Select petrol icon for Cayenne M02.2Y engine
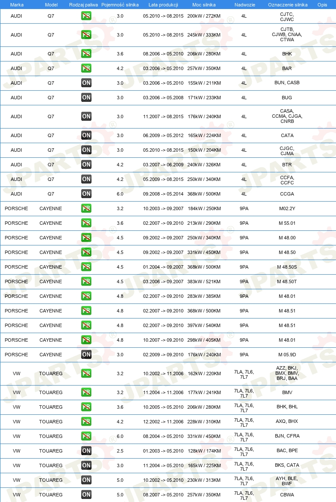Viewport: 336px width, 502px height. (x=86, y=208)
